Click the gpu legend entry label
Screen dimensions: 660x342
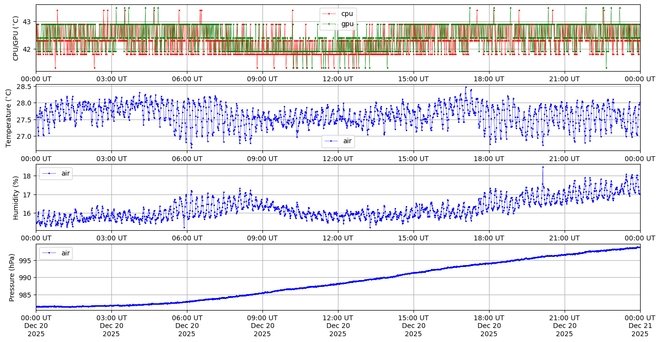click(x=347, y=23)
